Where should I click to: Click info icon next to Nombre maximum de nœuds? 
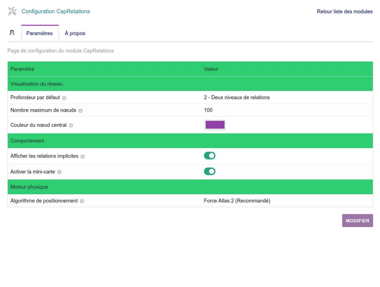tap(80, 111)
